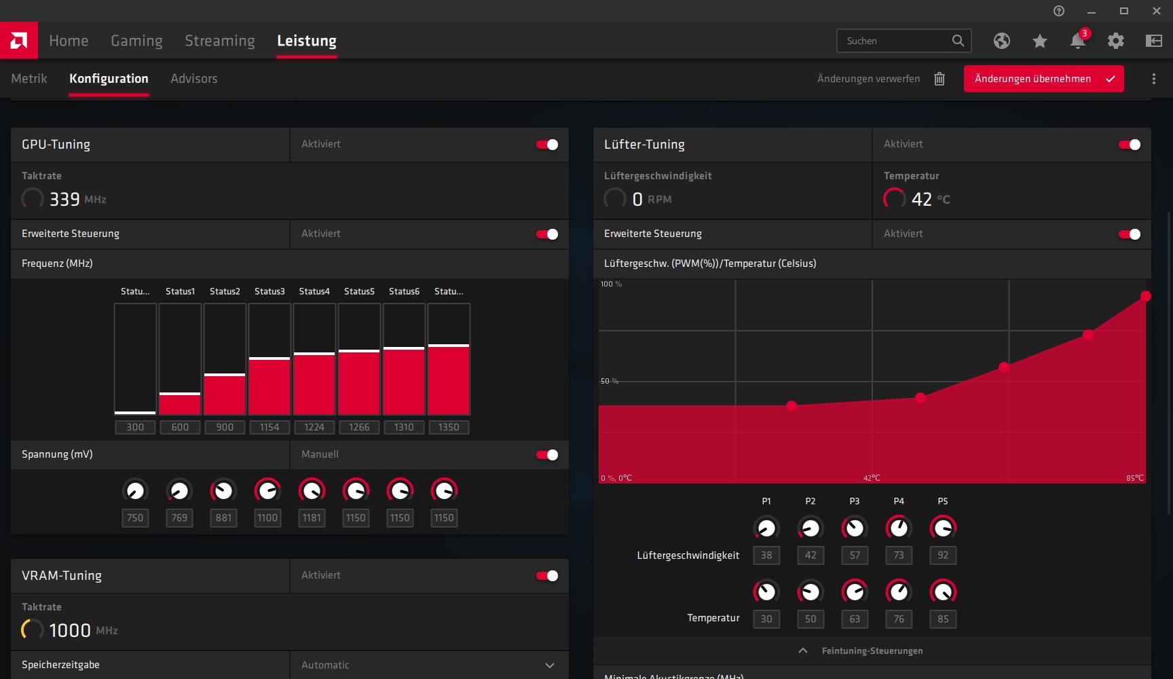Click the P3 temperature value field 63
The height and width of the screenshot is (679, 1173).
855,619
